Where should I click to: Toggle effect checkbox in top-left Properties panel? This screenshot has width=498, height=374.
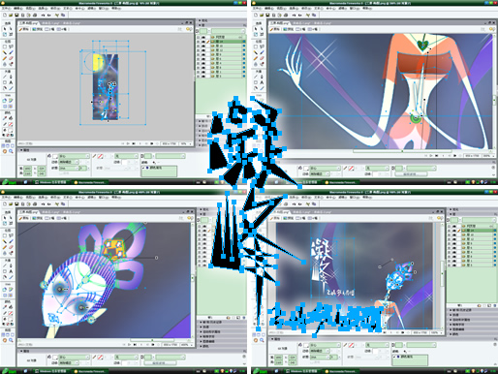[143, 168]
